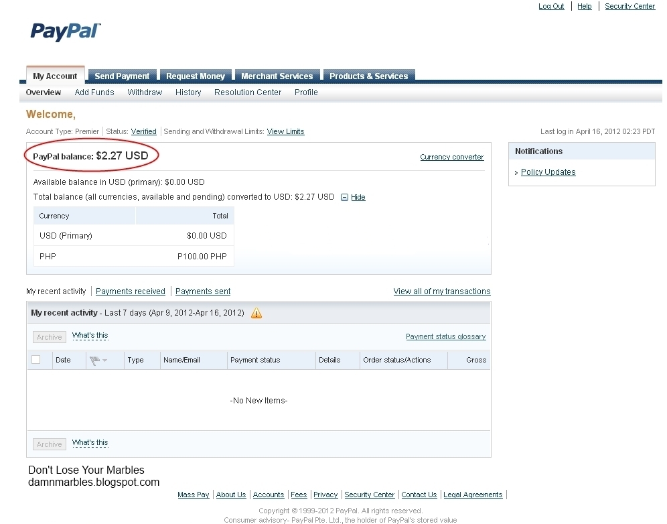Open the About Us footer link
This screenshot has width=667, height=524.
pyautogui.click(x=231, y=495)
